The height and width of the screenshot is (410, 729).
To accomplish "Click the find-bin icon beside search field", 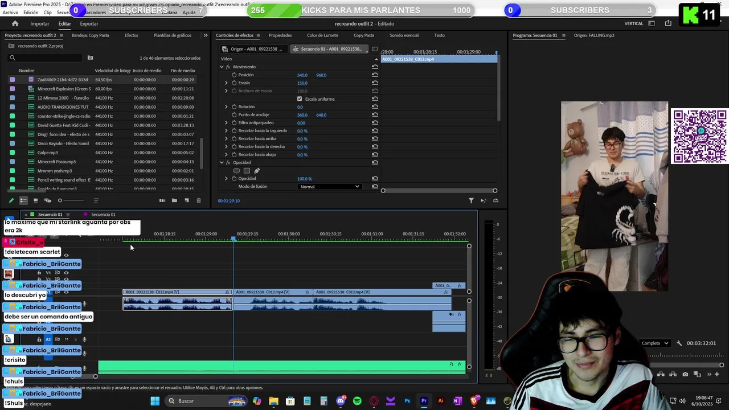I will [x=90, y=58].
